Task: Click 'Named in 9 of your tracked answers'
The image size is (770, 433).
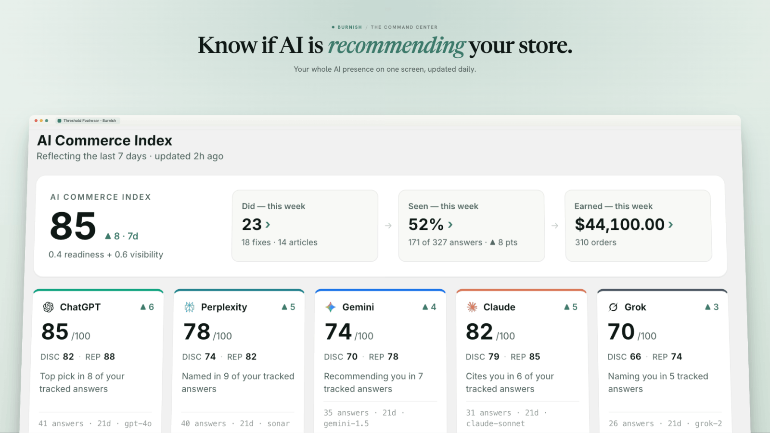Action: point(238,382)
